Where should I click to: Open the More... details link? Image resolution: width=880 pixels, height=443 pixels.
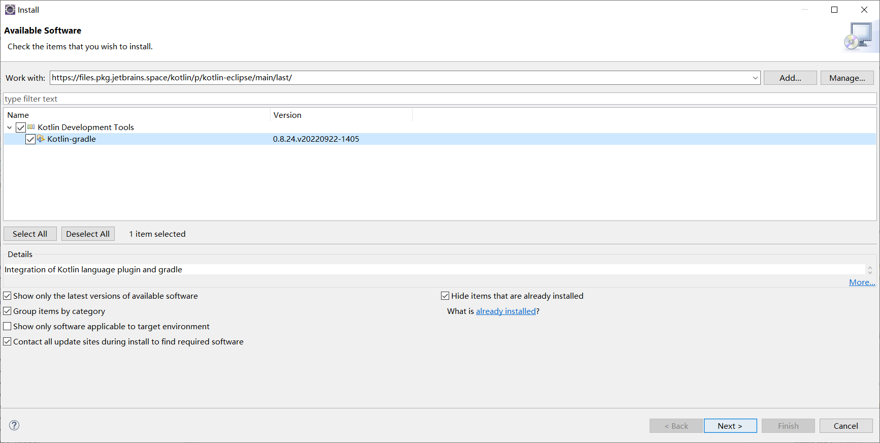pos(862,282)
